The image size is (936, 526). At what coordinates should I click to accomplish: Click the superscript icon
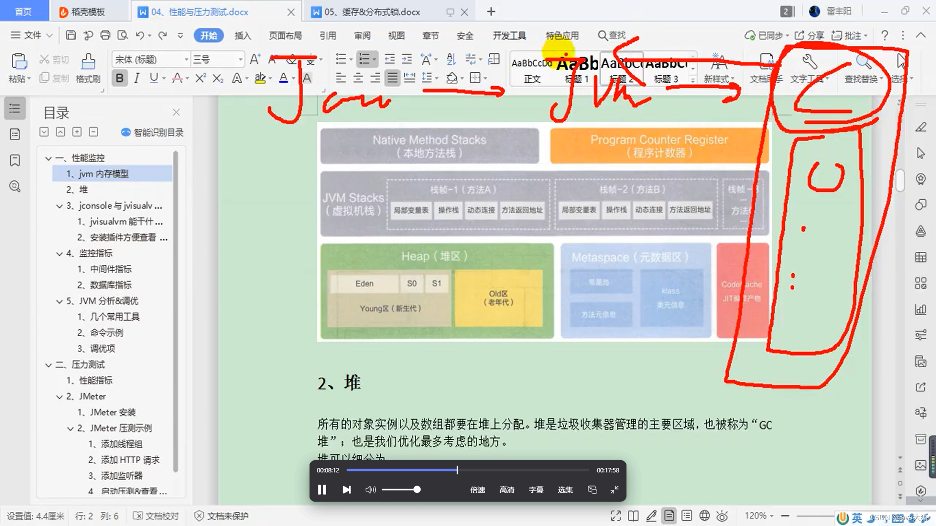click(200, 78)
